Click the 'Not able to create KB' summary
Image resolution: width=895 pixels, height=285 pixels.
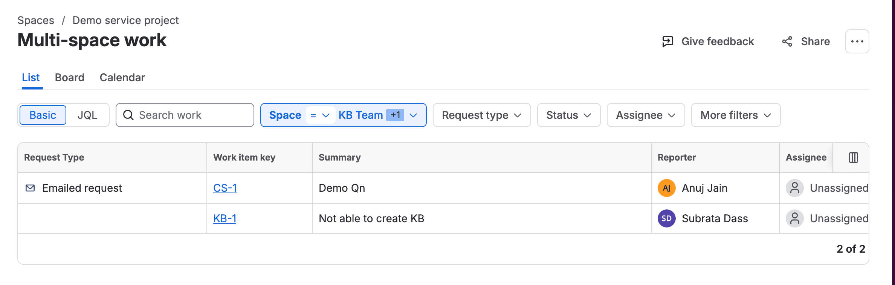[371, 218]
